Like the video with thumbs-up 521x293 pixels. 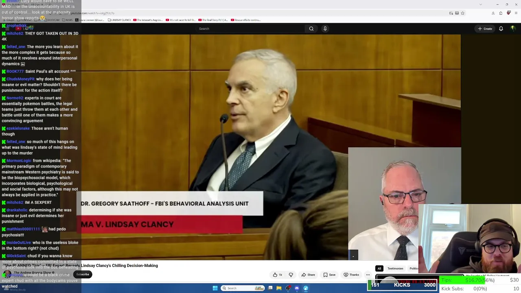click(x=278, y=275)
